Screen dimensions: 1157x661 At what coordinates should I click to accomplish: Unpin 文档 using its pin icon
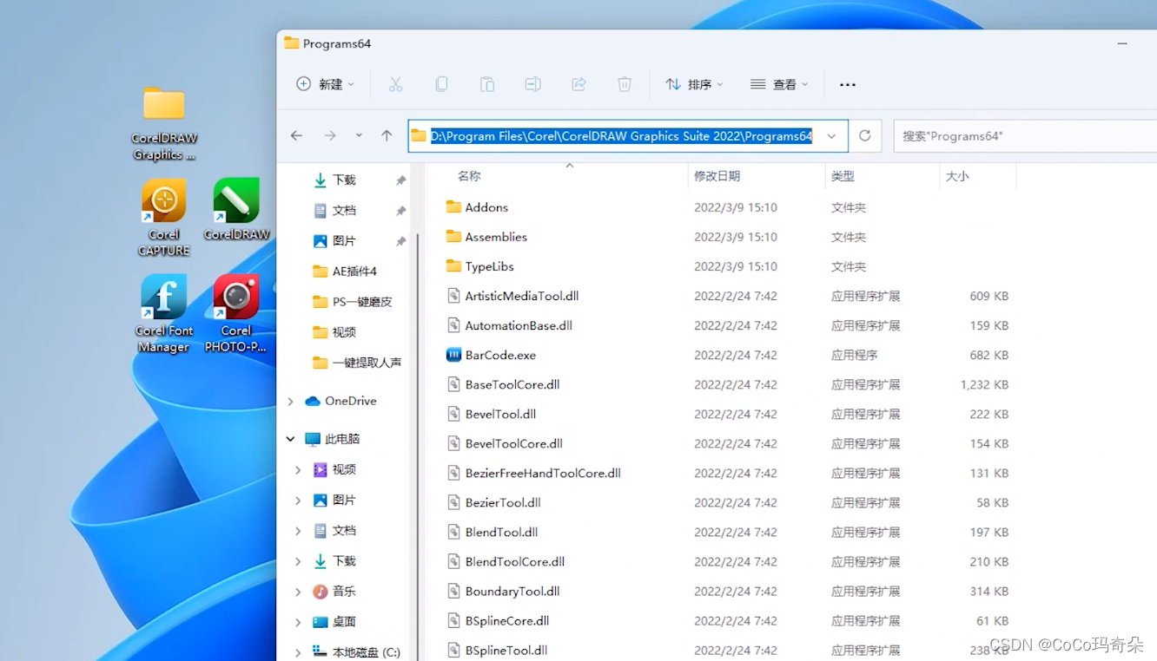pos(400,211)
